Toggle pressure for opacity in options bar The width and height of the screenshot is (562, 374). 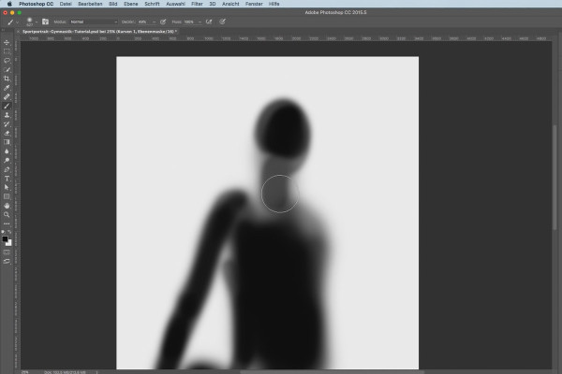(x=163, y=22)
